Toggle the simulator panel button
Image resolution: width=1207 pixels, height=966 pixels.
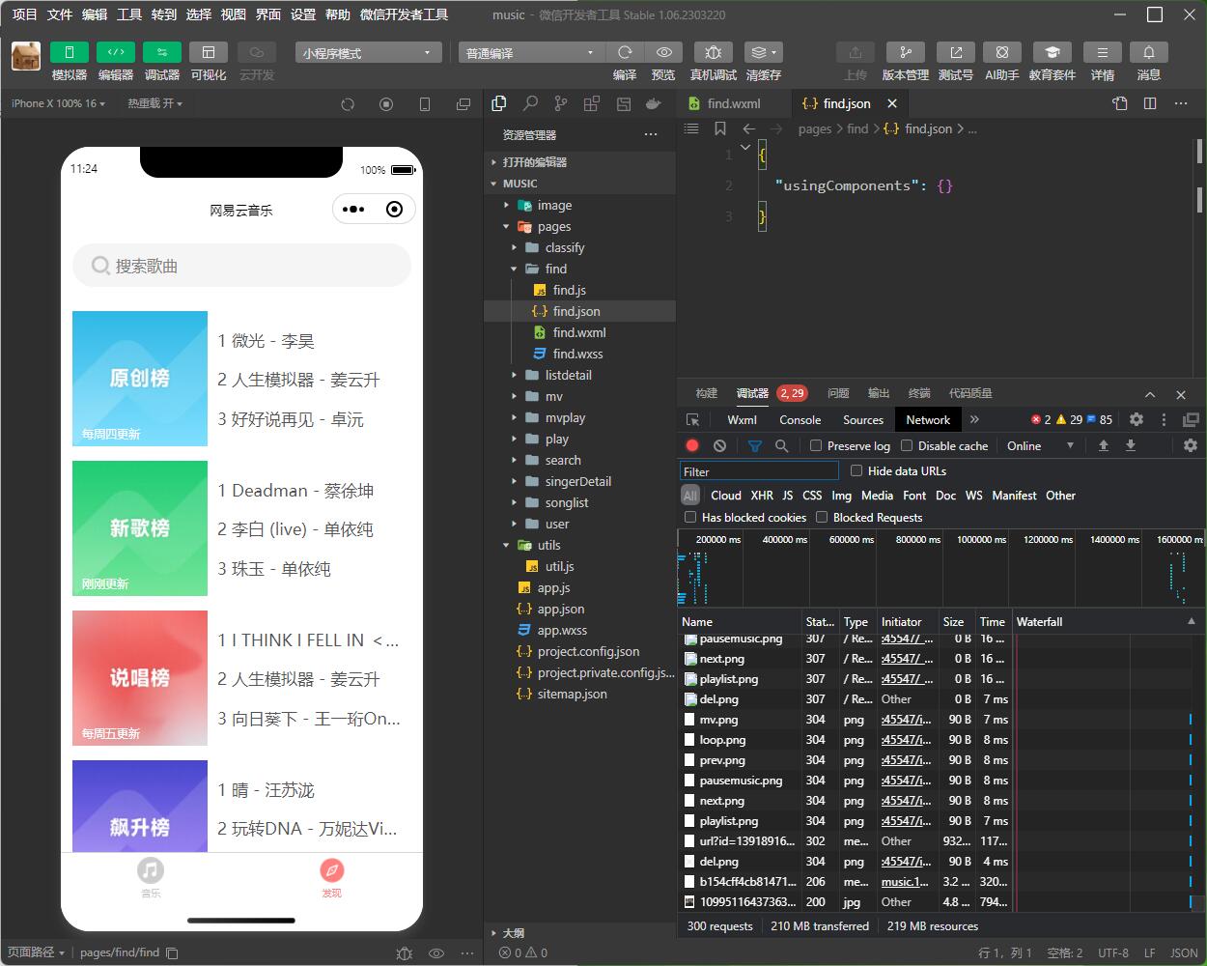pyautogui.click(x=69, y=52)
